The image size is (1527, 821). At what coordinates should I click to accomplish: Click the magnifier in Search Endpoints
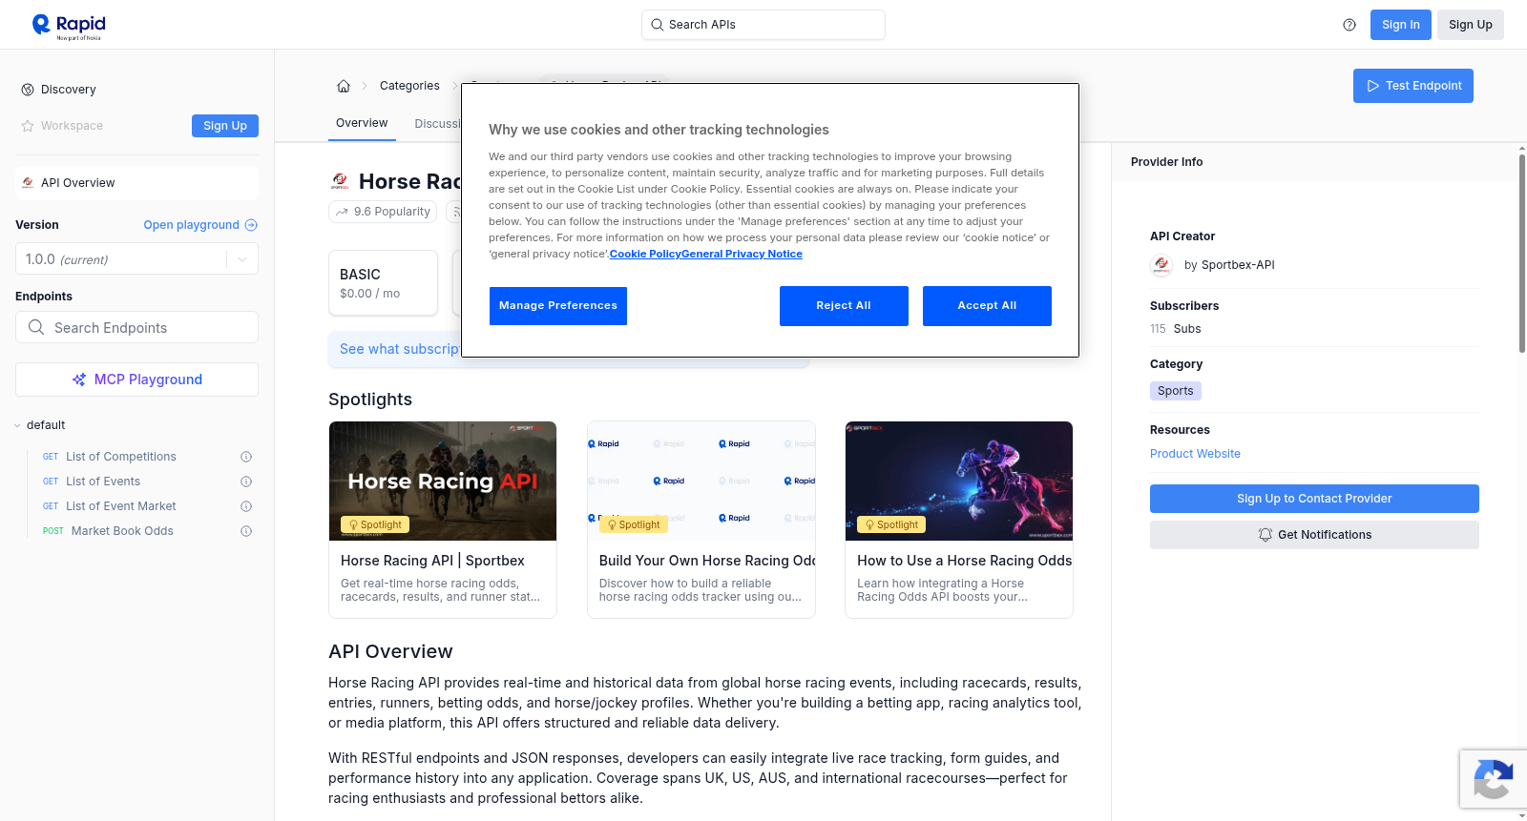(x=36, y=327)
